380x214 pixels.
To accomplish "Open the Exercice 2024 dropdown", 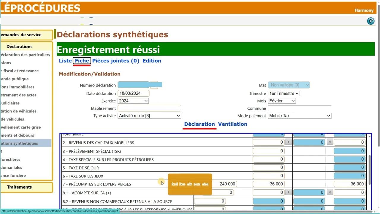I will coord(133,101).
